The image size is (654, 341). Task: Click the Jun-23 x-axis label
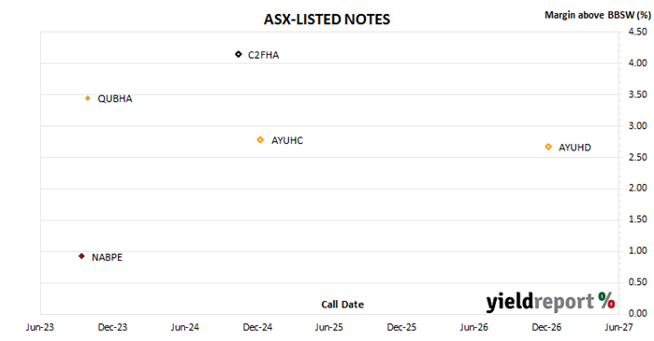[x=40, y=327]
